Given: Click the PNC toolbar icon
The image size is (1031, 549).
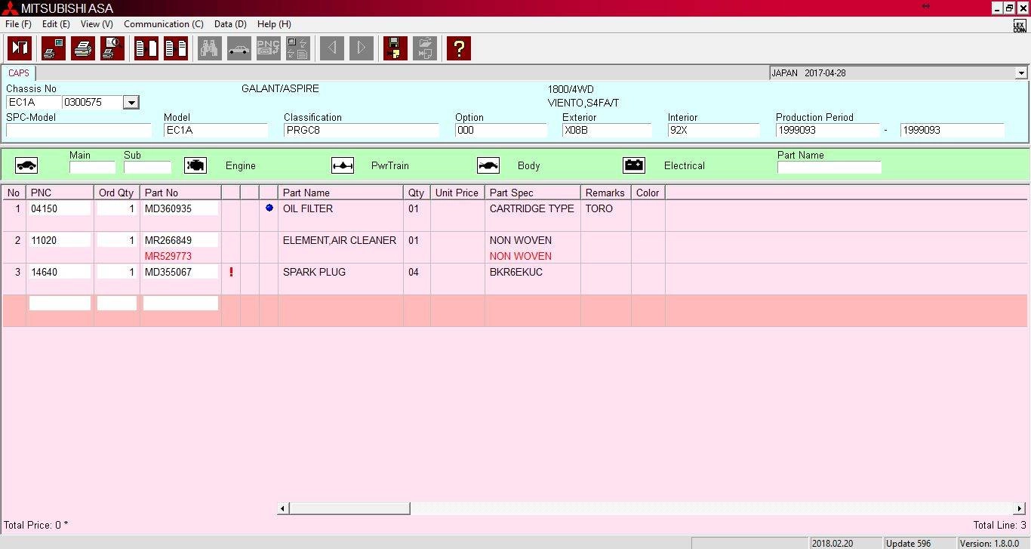Looking at the screenshot, I should pyautogui.click(x=269, y=48).
